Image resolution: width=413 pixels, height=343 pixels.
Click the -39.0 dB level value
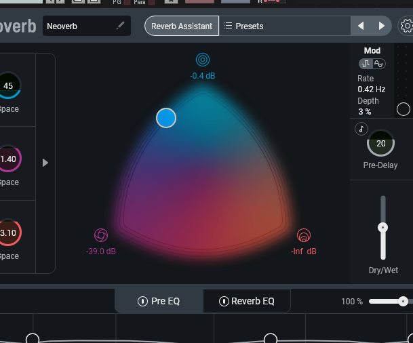pyautogui.click(x=101, y=251)
